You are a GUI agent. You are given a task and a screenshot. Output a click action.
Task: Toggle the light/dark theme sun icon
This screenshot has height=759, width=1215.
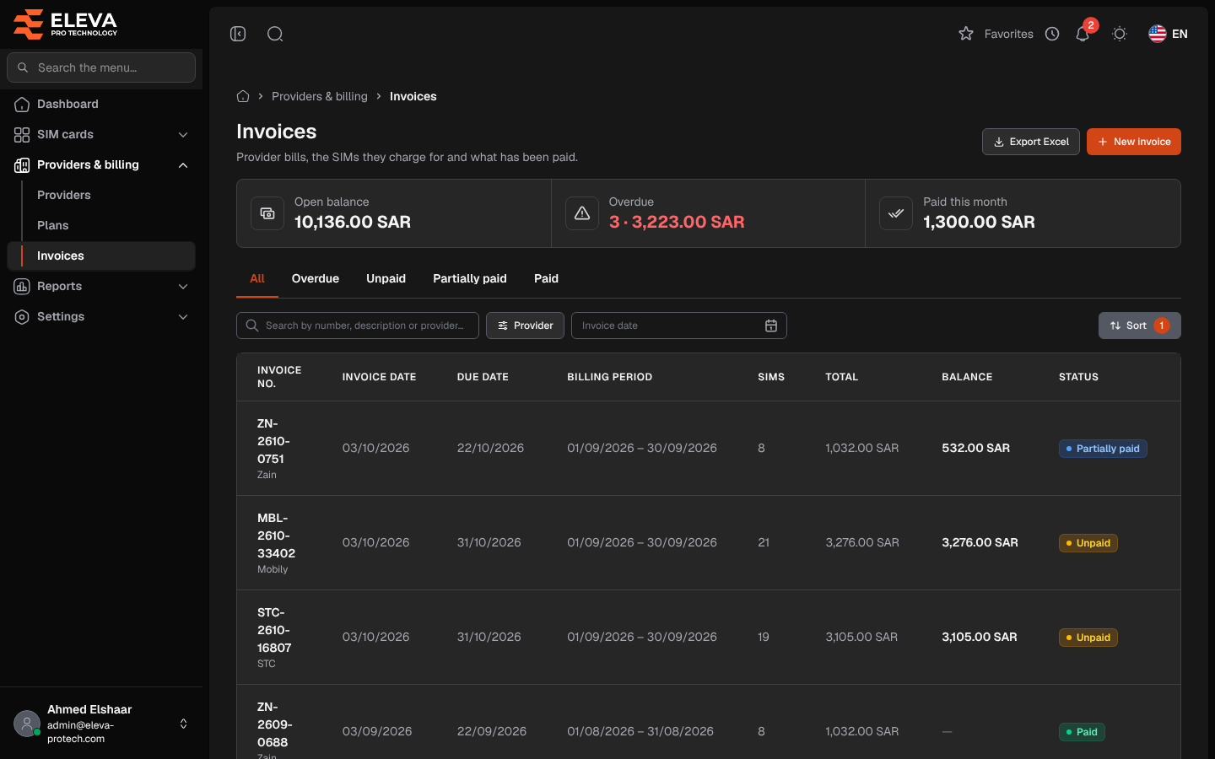1120,34
